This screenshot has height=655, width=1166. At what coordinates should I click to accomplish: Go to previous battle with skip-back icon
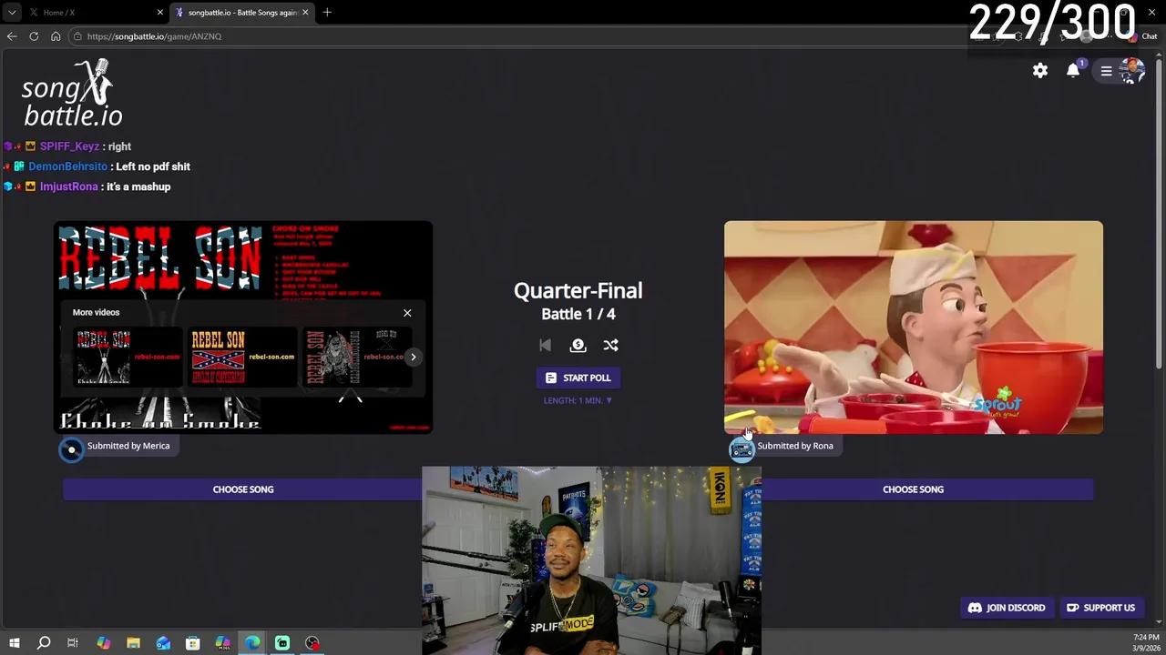[x=545, y=345]
